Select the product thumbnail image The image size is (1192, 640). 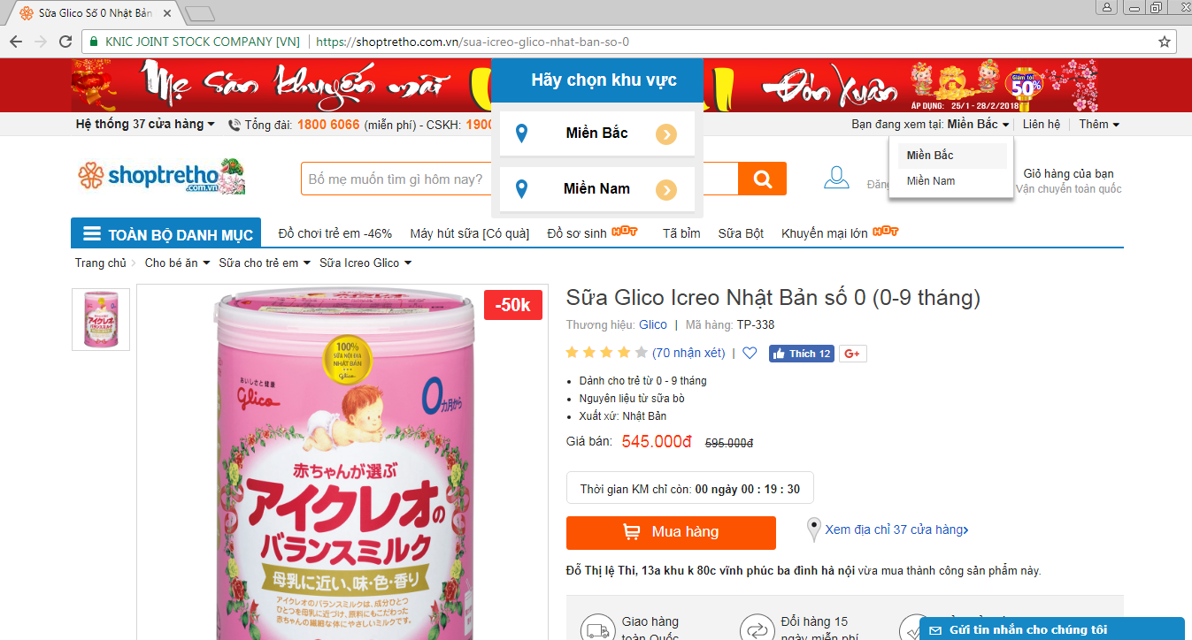pyautogui.click(x=101, y=319)
